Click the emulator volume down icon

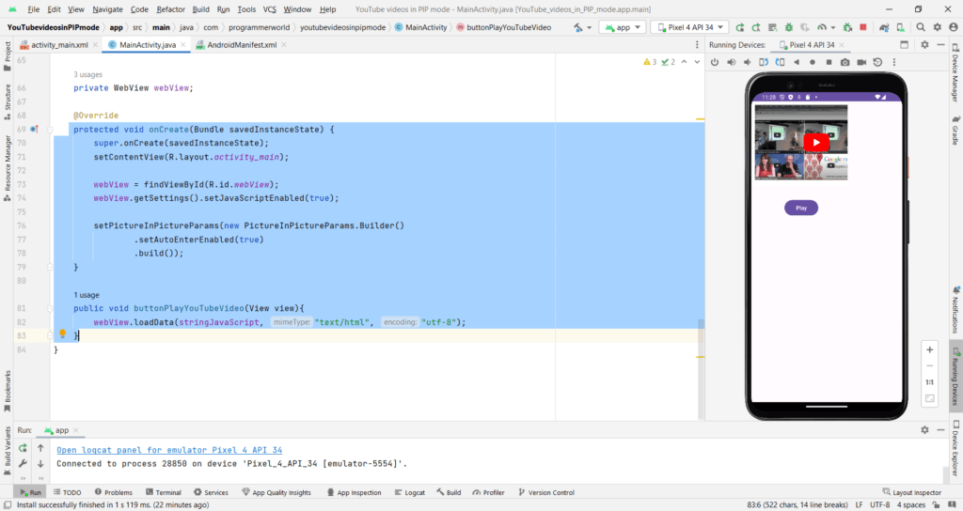pos(747,62)
